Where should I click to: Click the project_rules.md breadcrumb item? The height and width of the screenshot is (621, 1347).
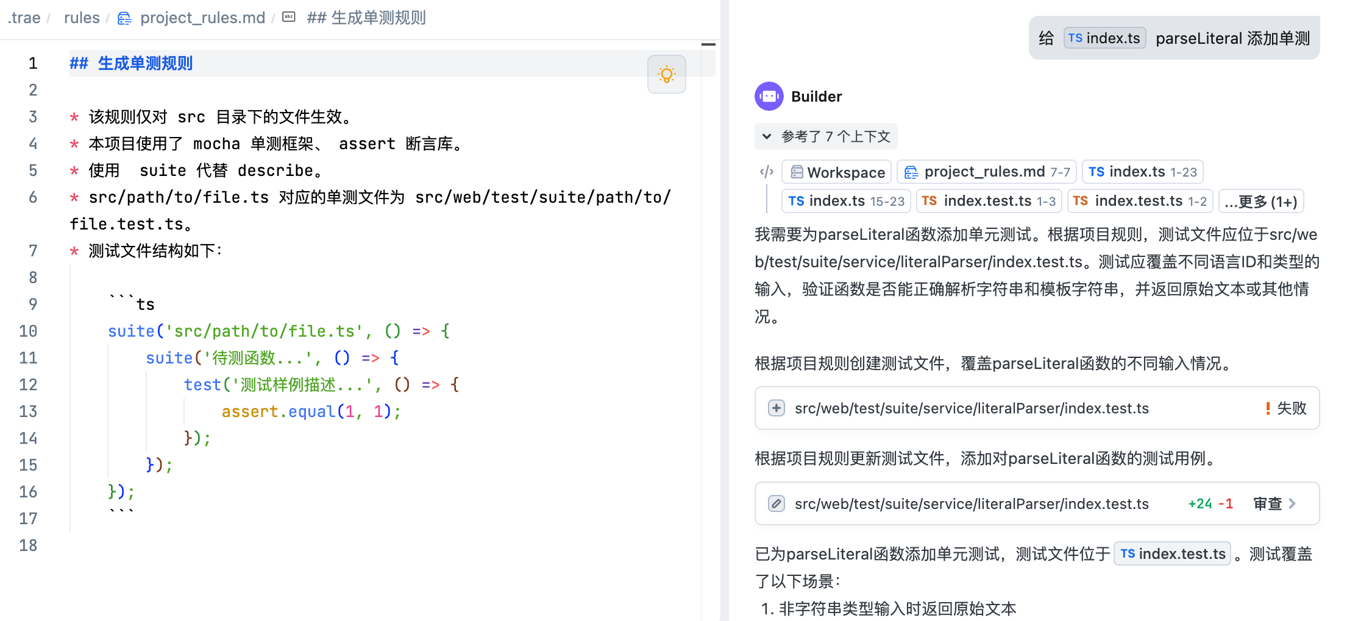click(202, 18)
